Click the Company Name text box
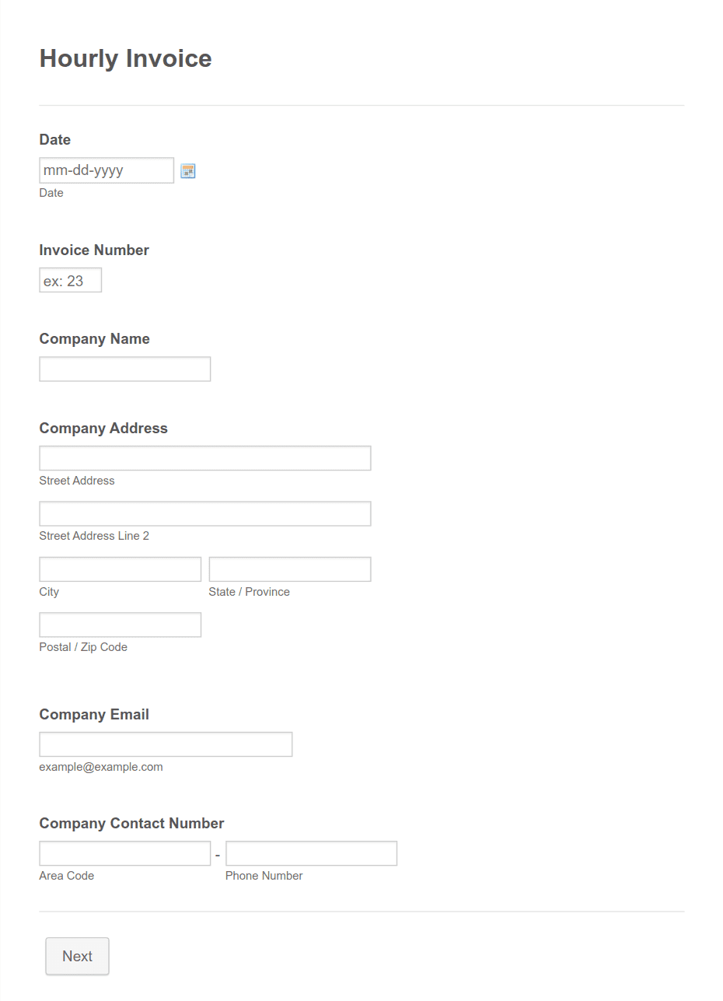Viewport: 723px width, 1001px height. tap(125, 369)
